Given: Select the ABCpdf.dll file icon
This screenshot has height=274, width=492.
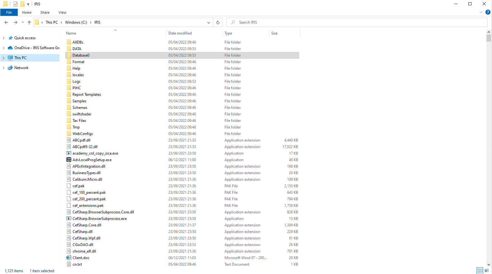Looking at the screenshot, I should pos(69,140).
